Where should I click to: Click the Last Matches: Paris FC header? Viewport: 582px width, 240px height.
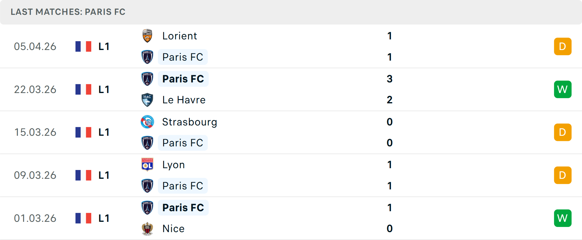pyautogui.click(x=68, y=12)
